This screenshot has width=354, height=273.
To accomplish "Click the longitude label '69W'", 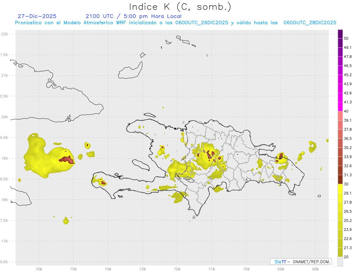I will tap(281, 269).
